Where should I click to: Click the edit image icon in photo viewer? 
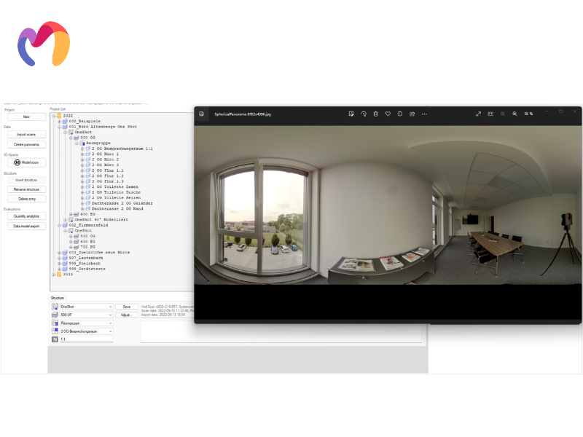click(x=351, y=114)
